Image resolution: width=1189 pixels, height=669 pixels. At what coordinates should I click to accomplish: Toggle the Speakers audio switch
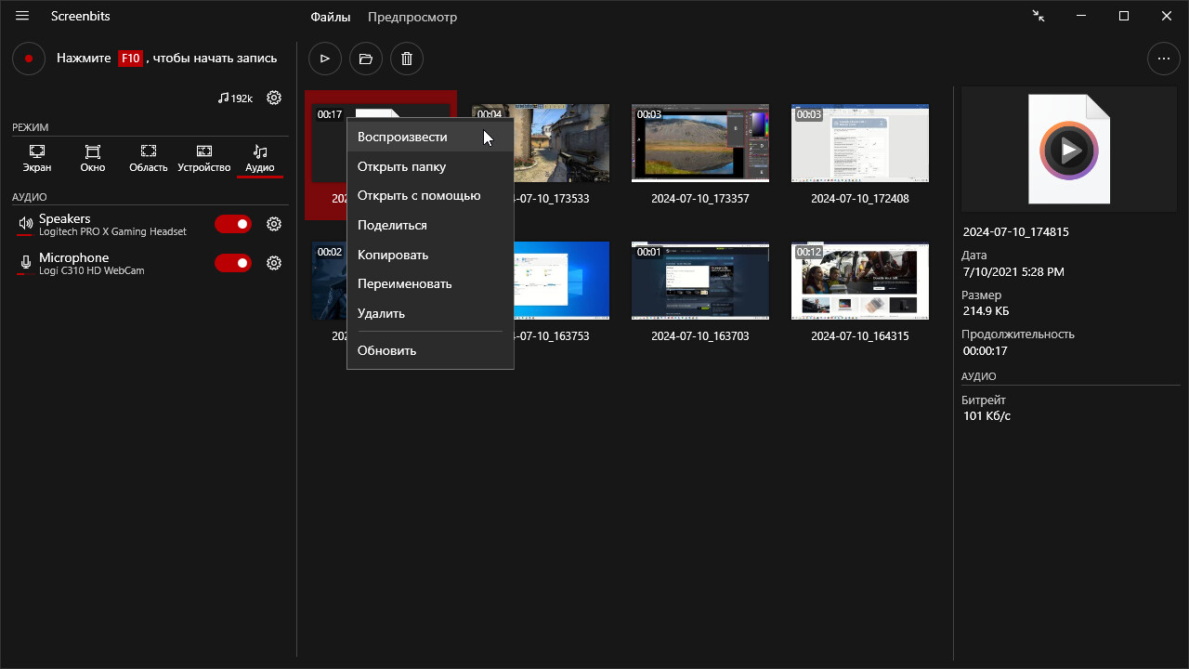click(x=233, y=224)
